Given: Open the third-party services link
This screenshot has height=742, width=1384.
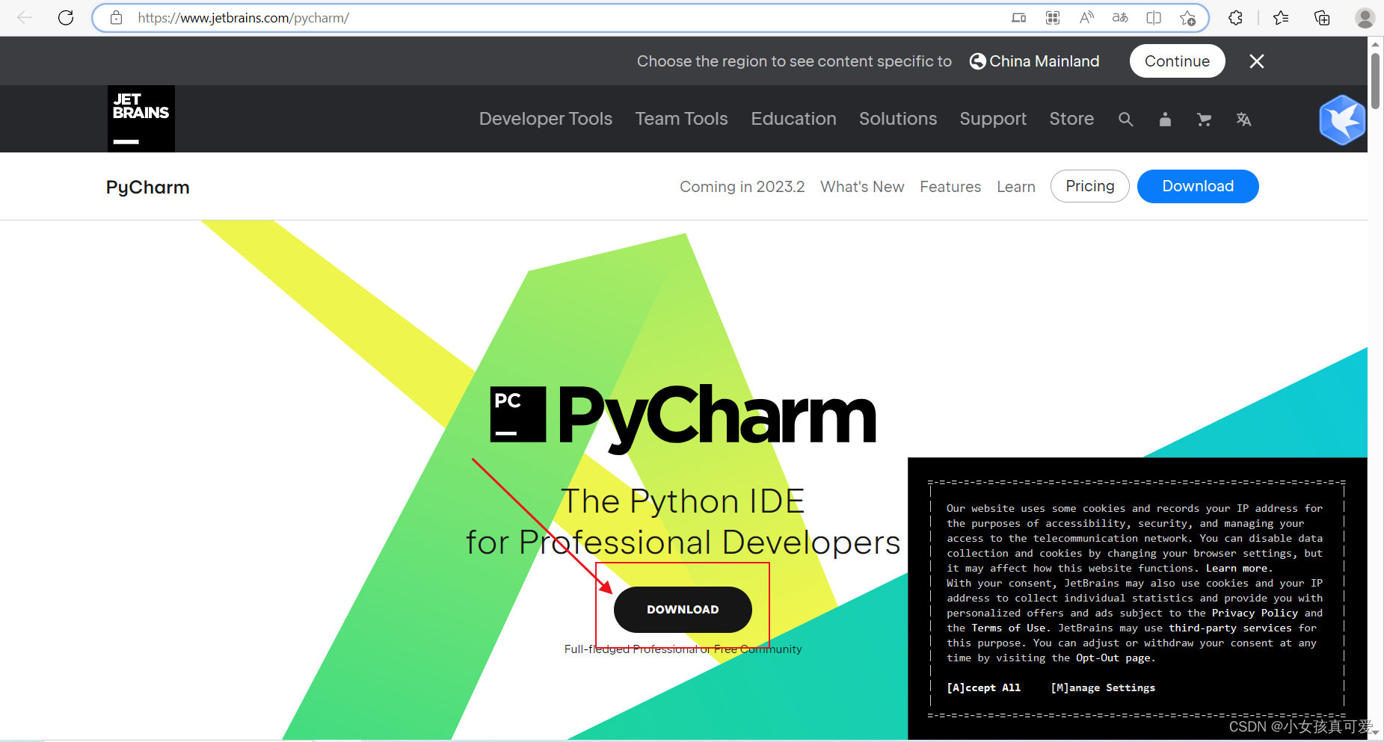Looking at the screenshot, I should tap(1230, 628).
